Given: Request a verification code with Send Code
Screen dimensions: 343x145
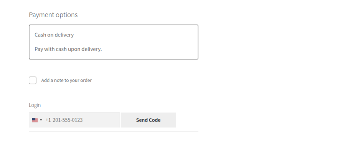Looking at the screenshot, I should click(x=148, y=120).
